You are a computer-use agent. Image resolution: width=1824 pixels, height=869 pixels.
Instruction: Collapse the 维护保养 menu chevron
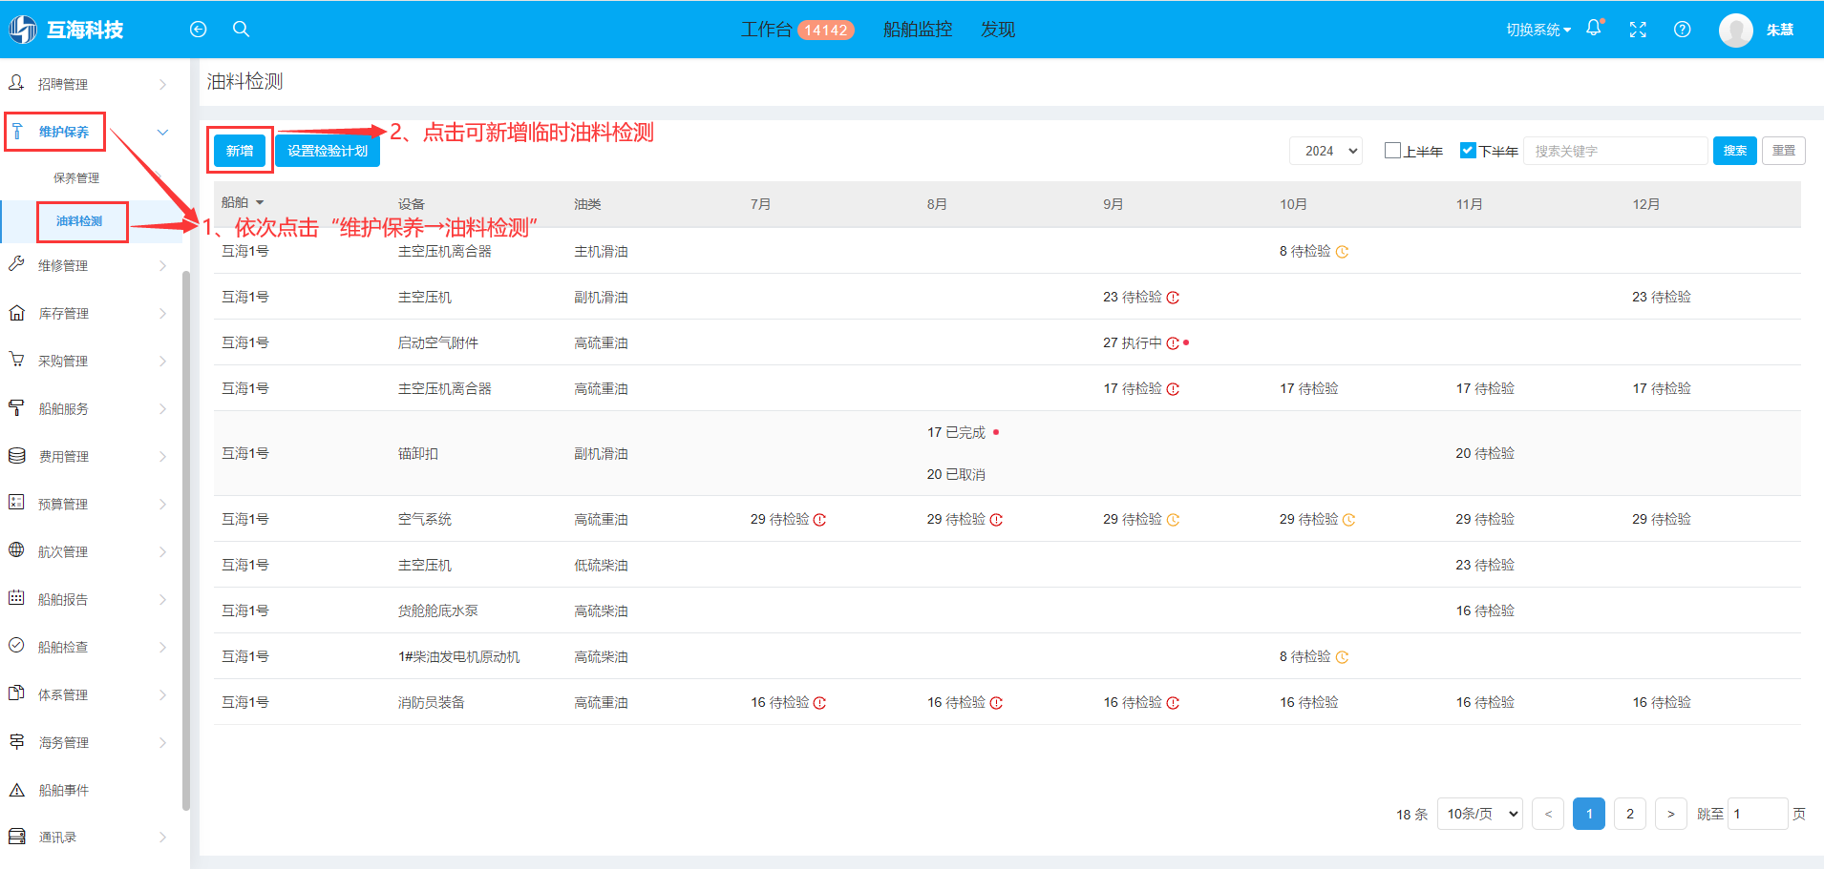(162, 132)
